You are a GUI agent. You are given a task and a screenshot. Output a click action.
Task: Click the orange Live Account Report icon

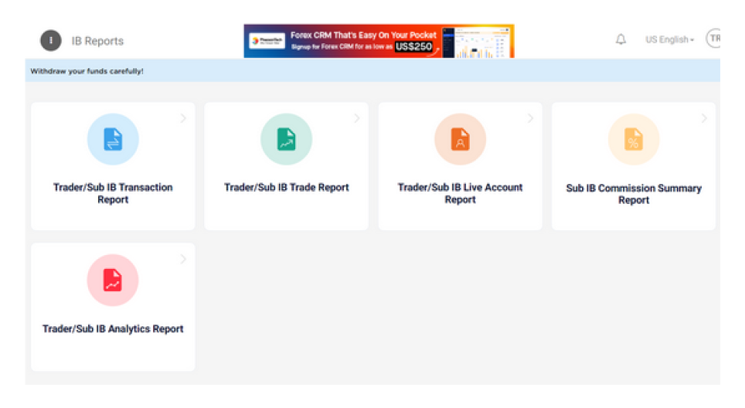point(460,140)
